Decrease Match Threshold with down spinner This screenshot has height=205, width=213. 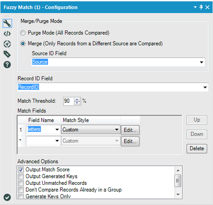click(x=77, y=103)
